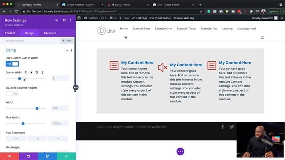285x160 pixels.
Task: Open the Example Four nav link
Action: pyautogui.click(x=141, y=28)
